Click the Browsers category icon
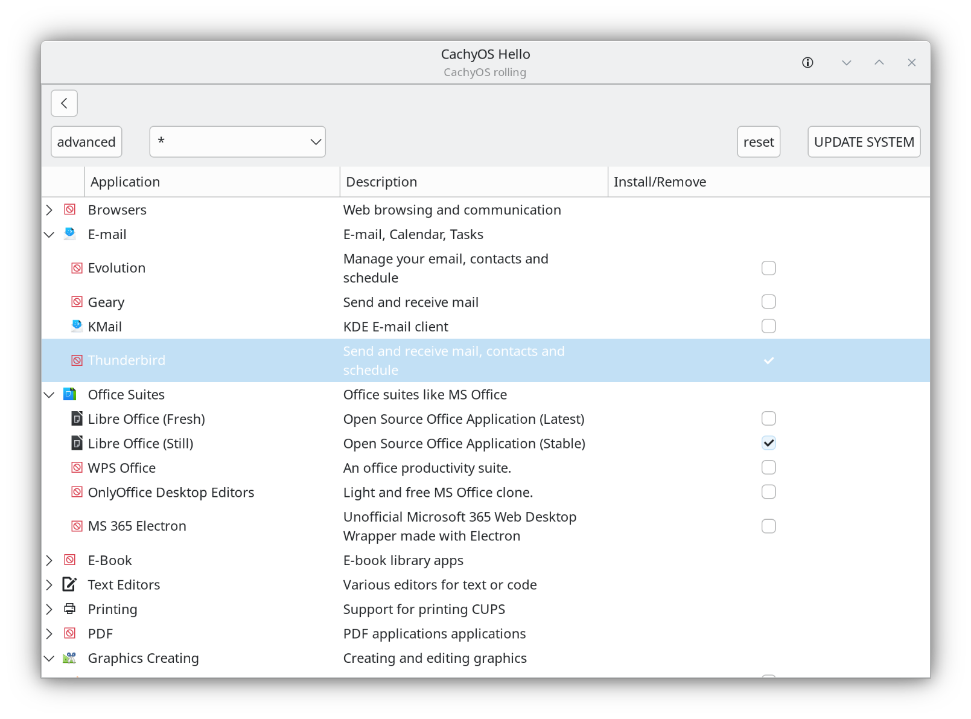This screenshot has width=971, height=719. [x=70, y=209]
